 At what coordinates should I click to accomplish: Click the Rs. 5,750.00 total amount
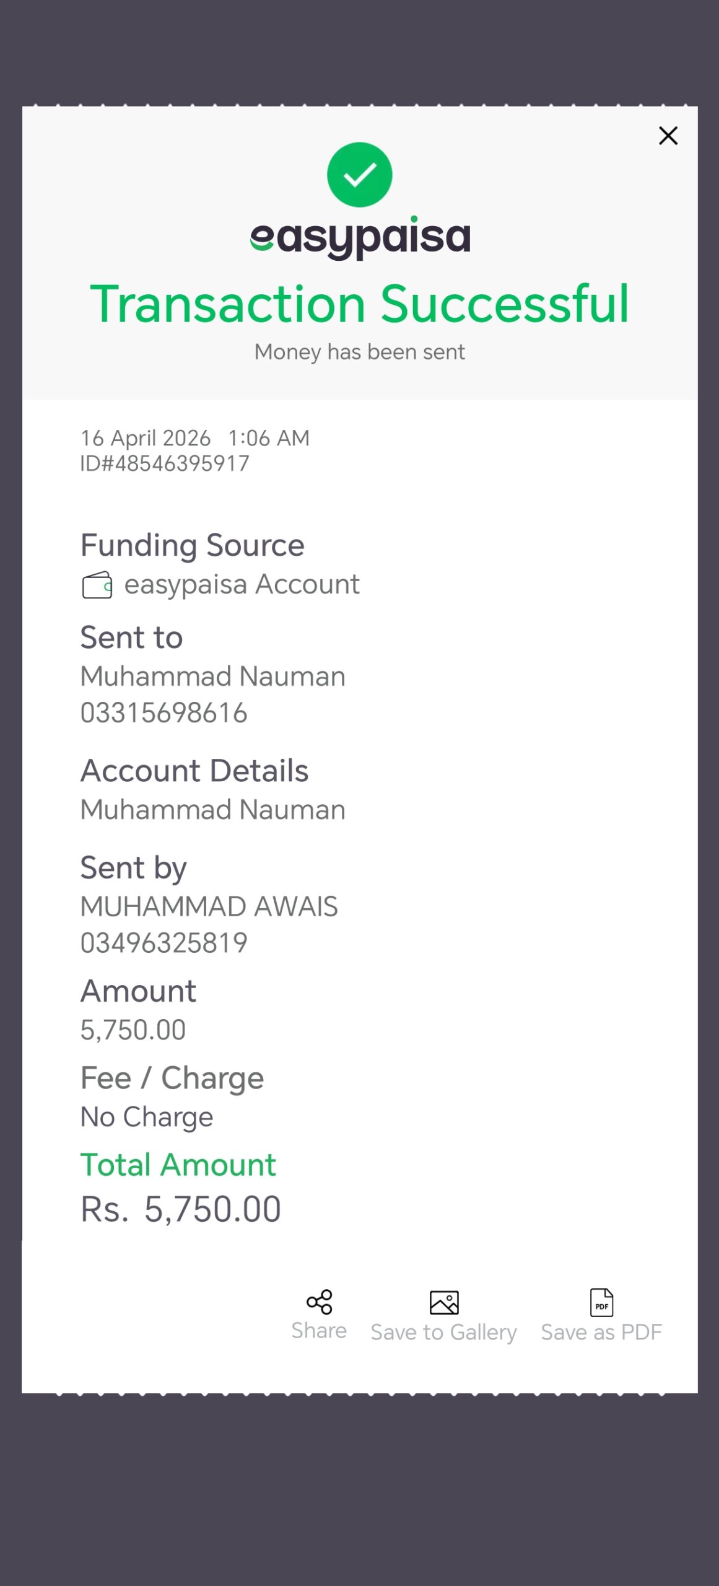pyautogui.click(x=181, y=1209)
